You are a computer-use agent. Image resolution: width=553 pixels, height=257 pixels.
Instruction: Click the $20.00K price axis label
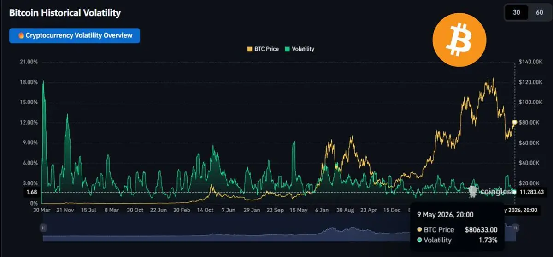pos(529,183)
